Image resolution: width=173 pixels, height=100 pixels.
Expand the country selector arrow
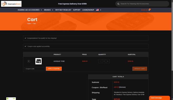tap(101, 10)
